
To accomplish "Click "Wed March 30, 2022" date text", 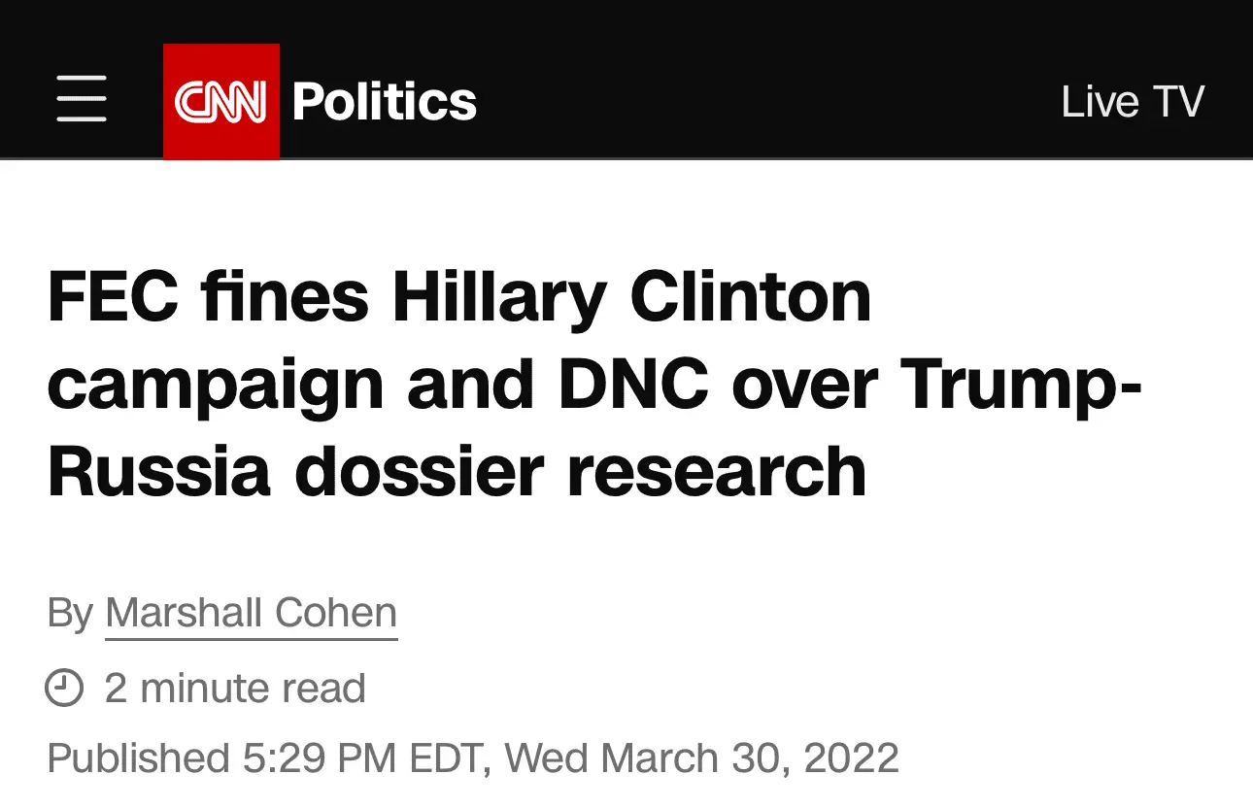I will 701,757.
